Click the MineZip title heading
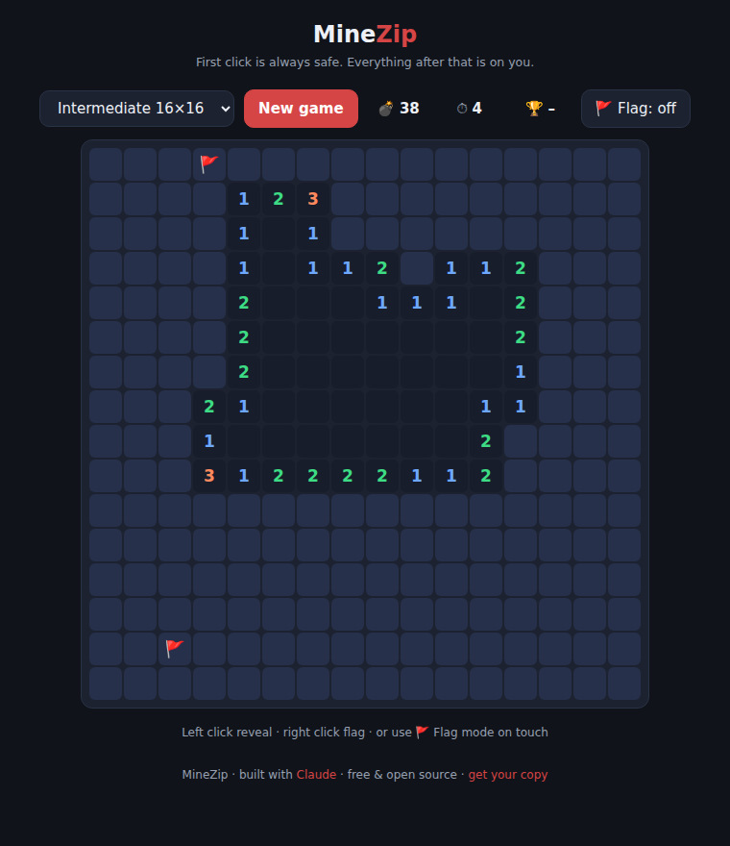The width and height of the screenshot is (730, 846). tap(365, 34)
